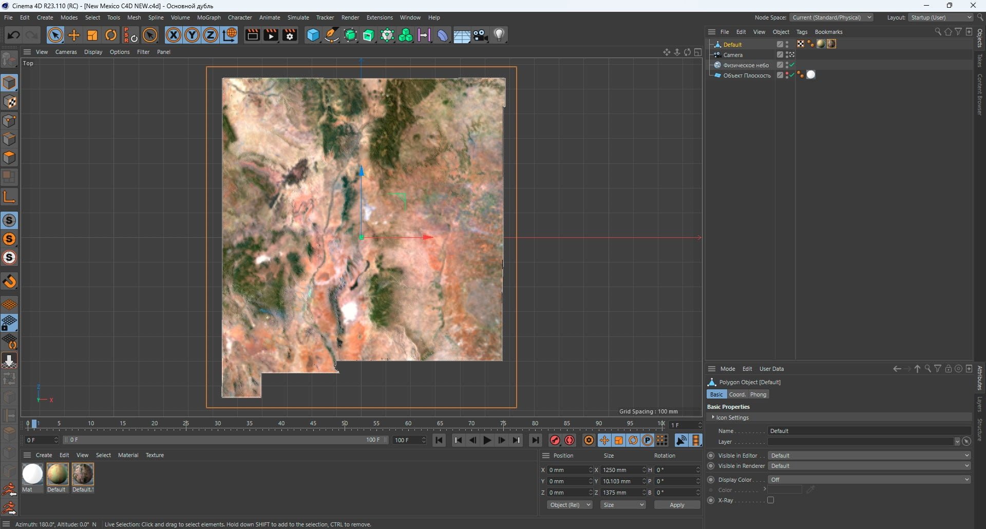Image resolution: width=986 pixels, height=529 pixels.
Task: Add a Cube primitive object
Action: click(x=313, y=35)
